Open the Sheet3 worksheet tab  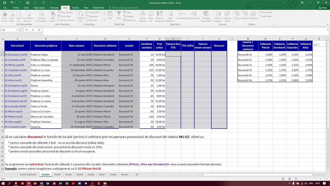click(x=57, y=175)
